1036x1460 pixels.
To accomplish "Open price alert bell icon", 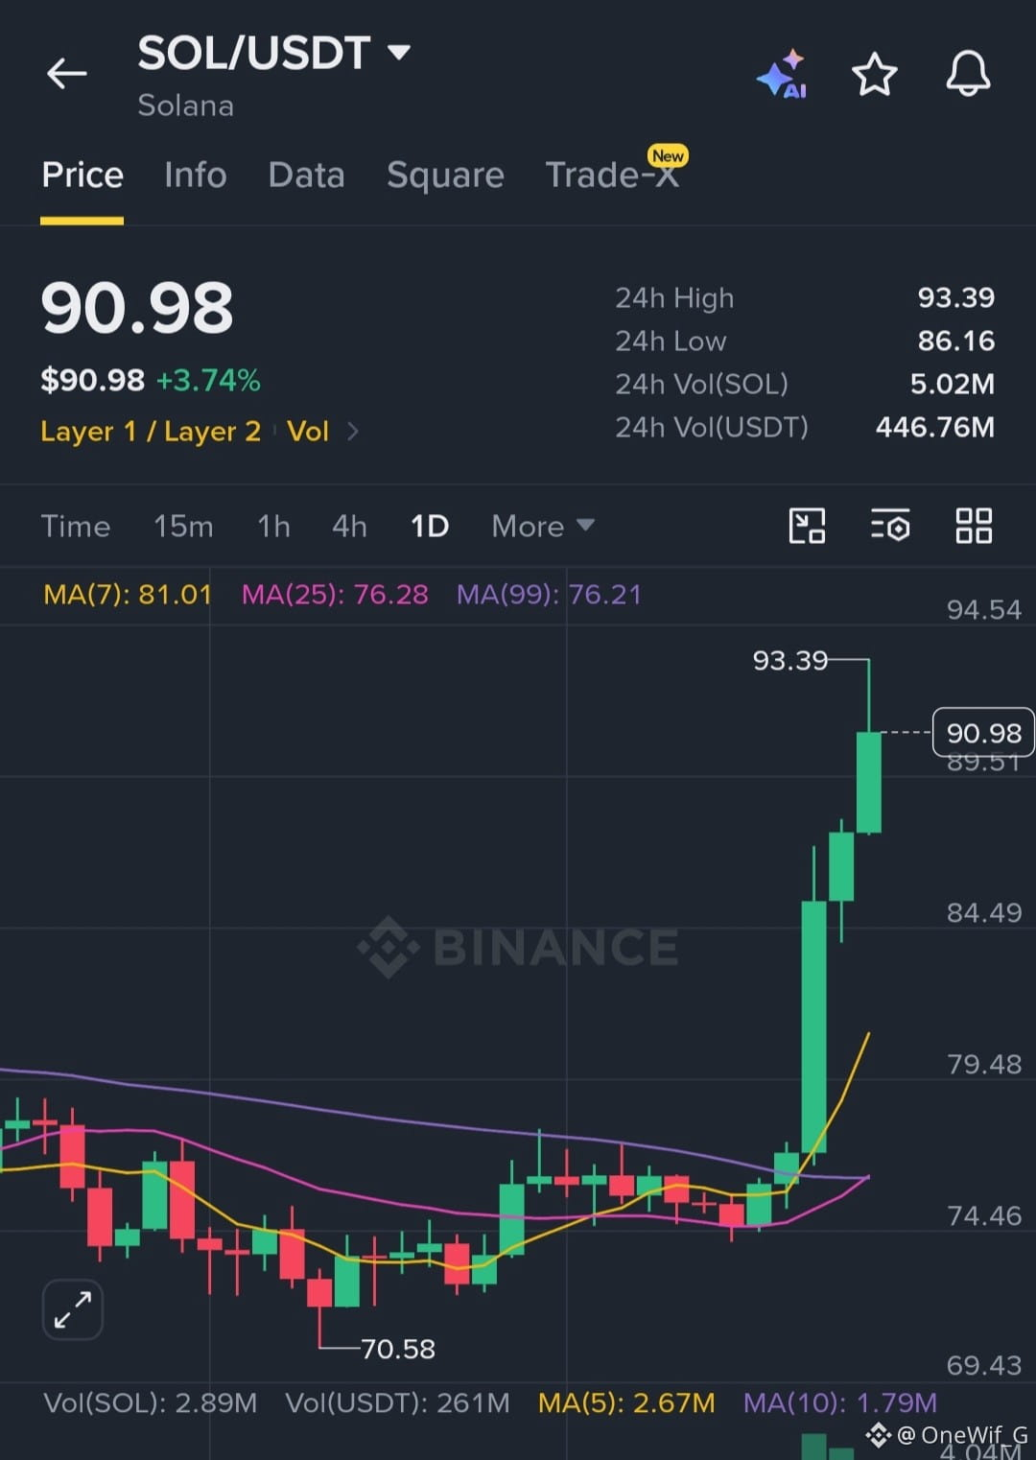I will (x=968, y=73).
